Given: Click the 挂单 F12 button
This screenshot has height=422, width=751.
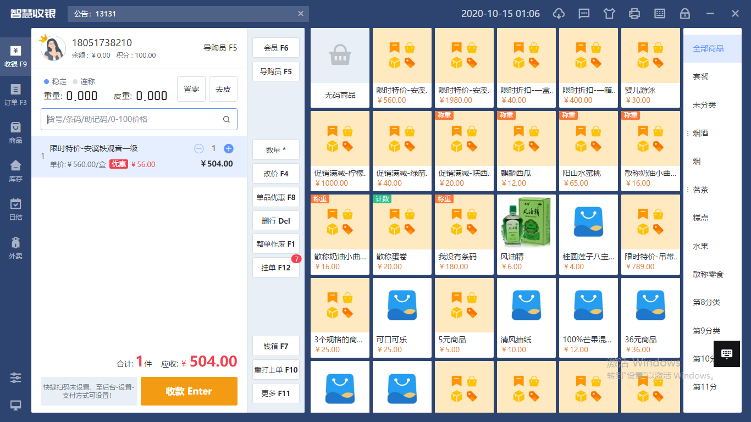Looking at the screenshot, I should (x=276, y=268).
